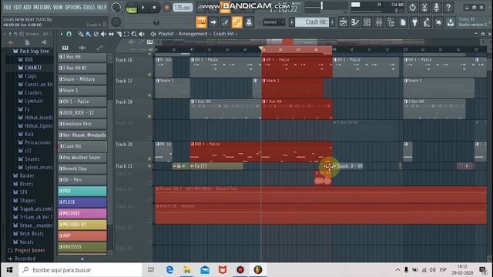Mute Track 20 with its green light
Viewport: 493px width, 277px height.
point(149,159)
